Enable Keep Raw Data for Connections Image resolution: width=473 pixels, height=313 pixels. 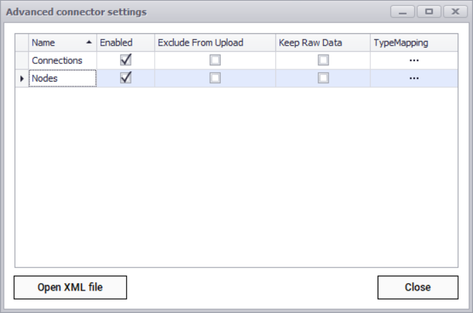point(323,61)
